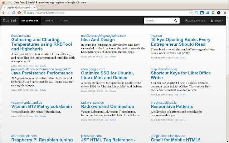Click the browser back arrow
This screenshot has height=143, width=229.
click(3, 13)
